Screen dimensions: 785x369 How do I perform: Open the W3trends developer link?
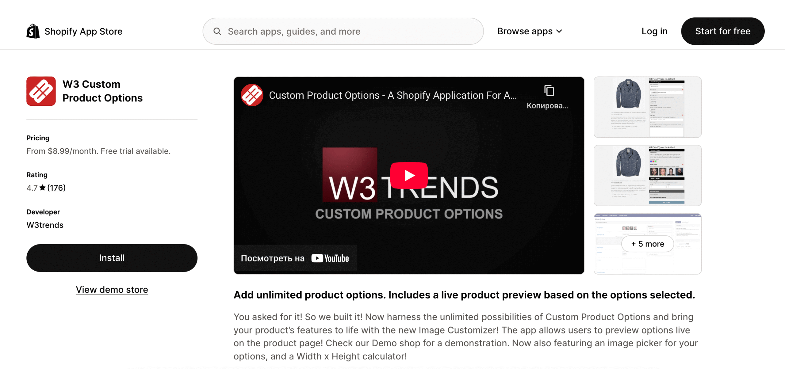coord(45,225)
